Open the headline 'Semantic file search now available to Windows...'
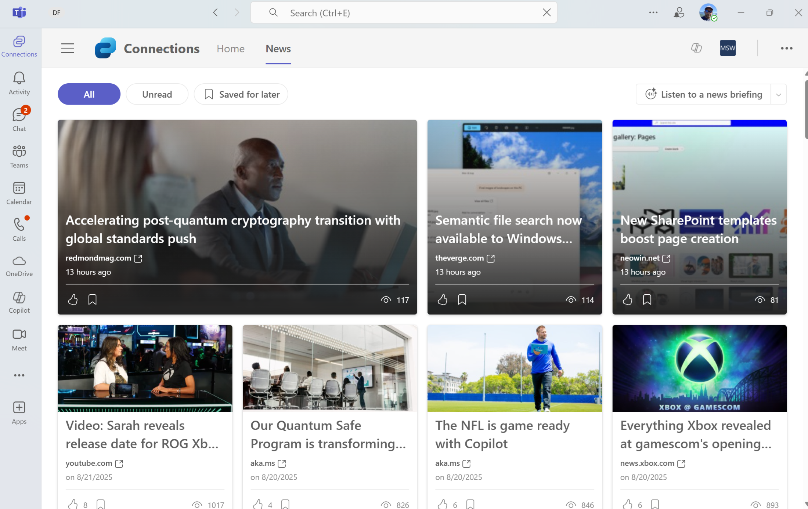Image resolution: width=808 pixels, height=509 pixels. [509, 229]
